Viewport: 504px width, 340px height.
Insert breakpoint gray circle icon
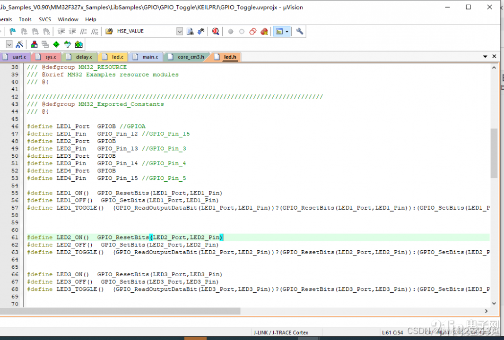230,32
